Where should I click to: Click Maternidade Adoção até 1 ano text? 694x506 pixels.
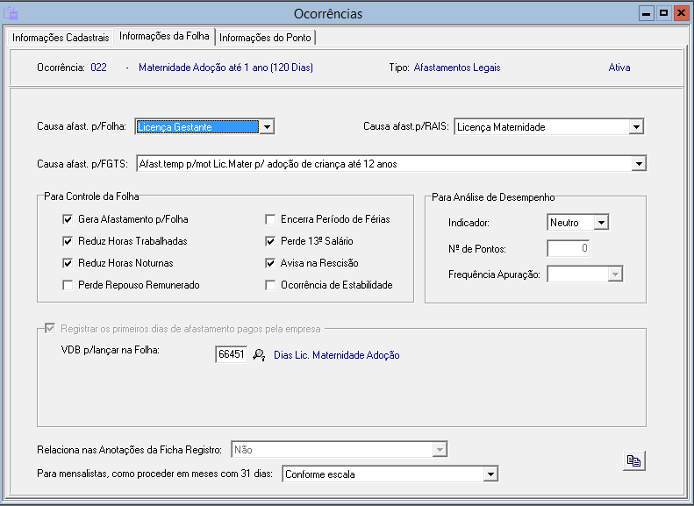[x=225, y=68]
